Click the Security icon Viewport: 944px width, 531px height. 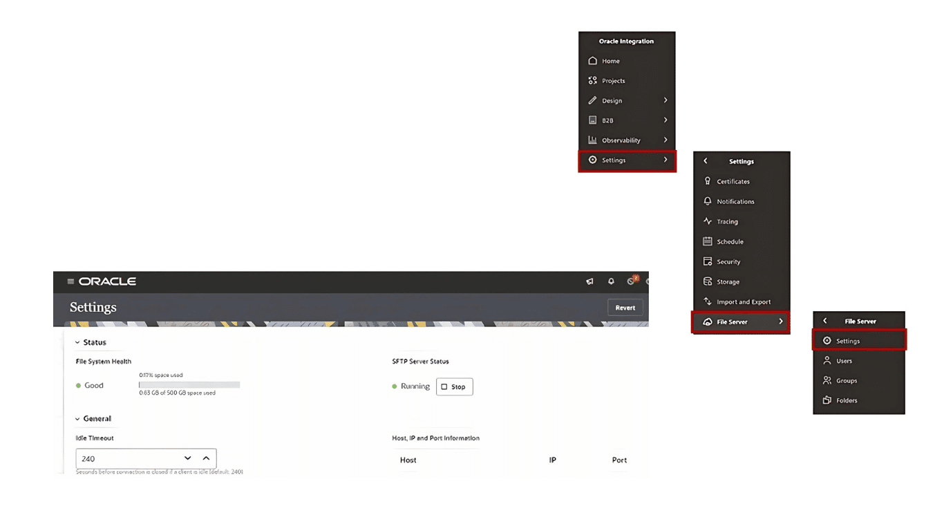(x=707, y=261)
